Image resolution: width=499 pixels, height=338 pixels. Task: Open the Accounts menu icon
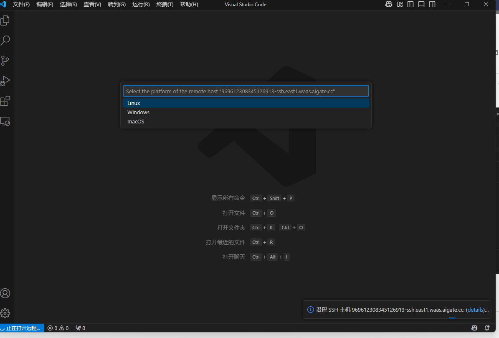click(x=5, y=293)
